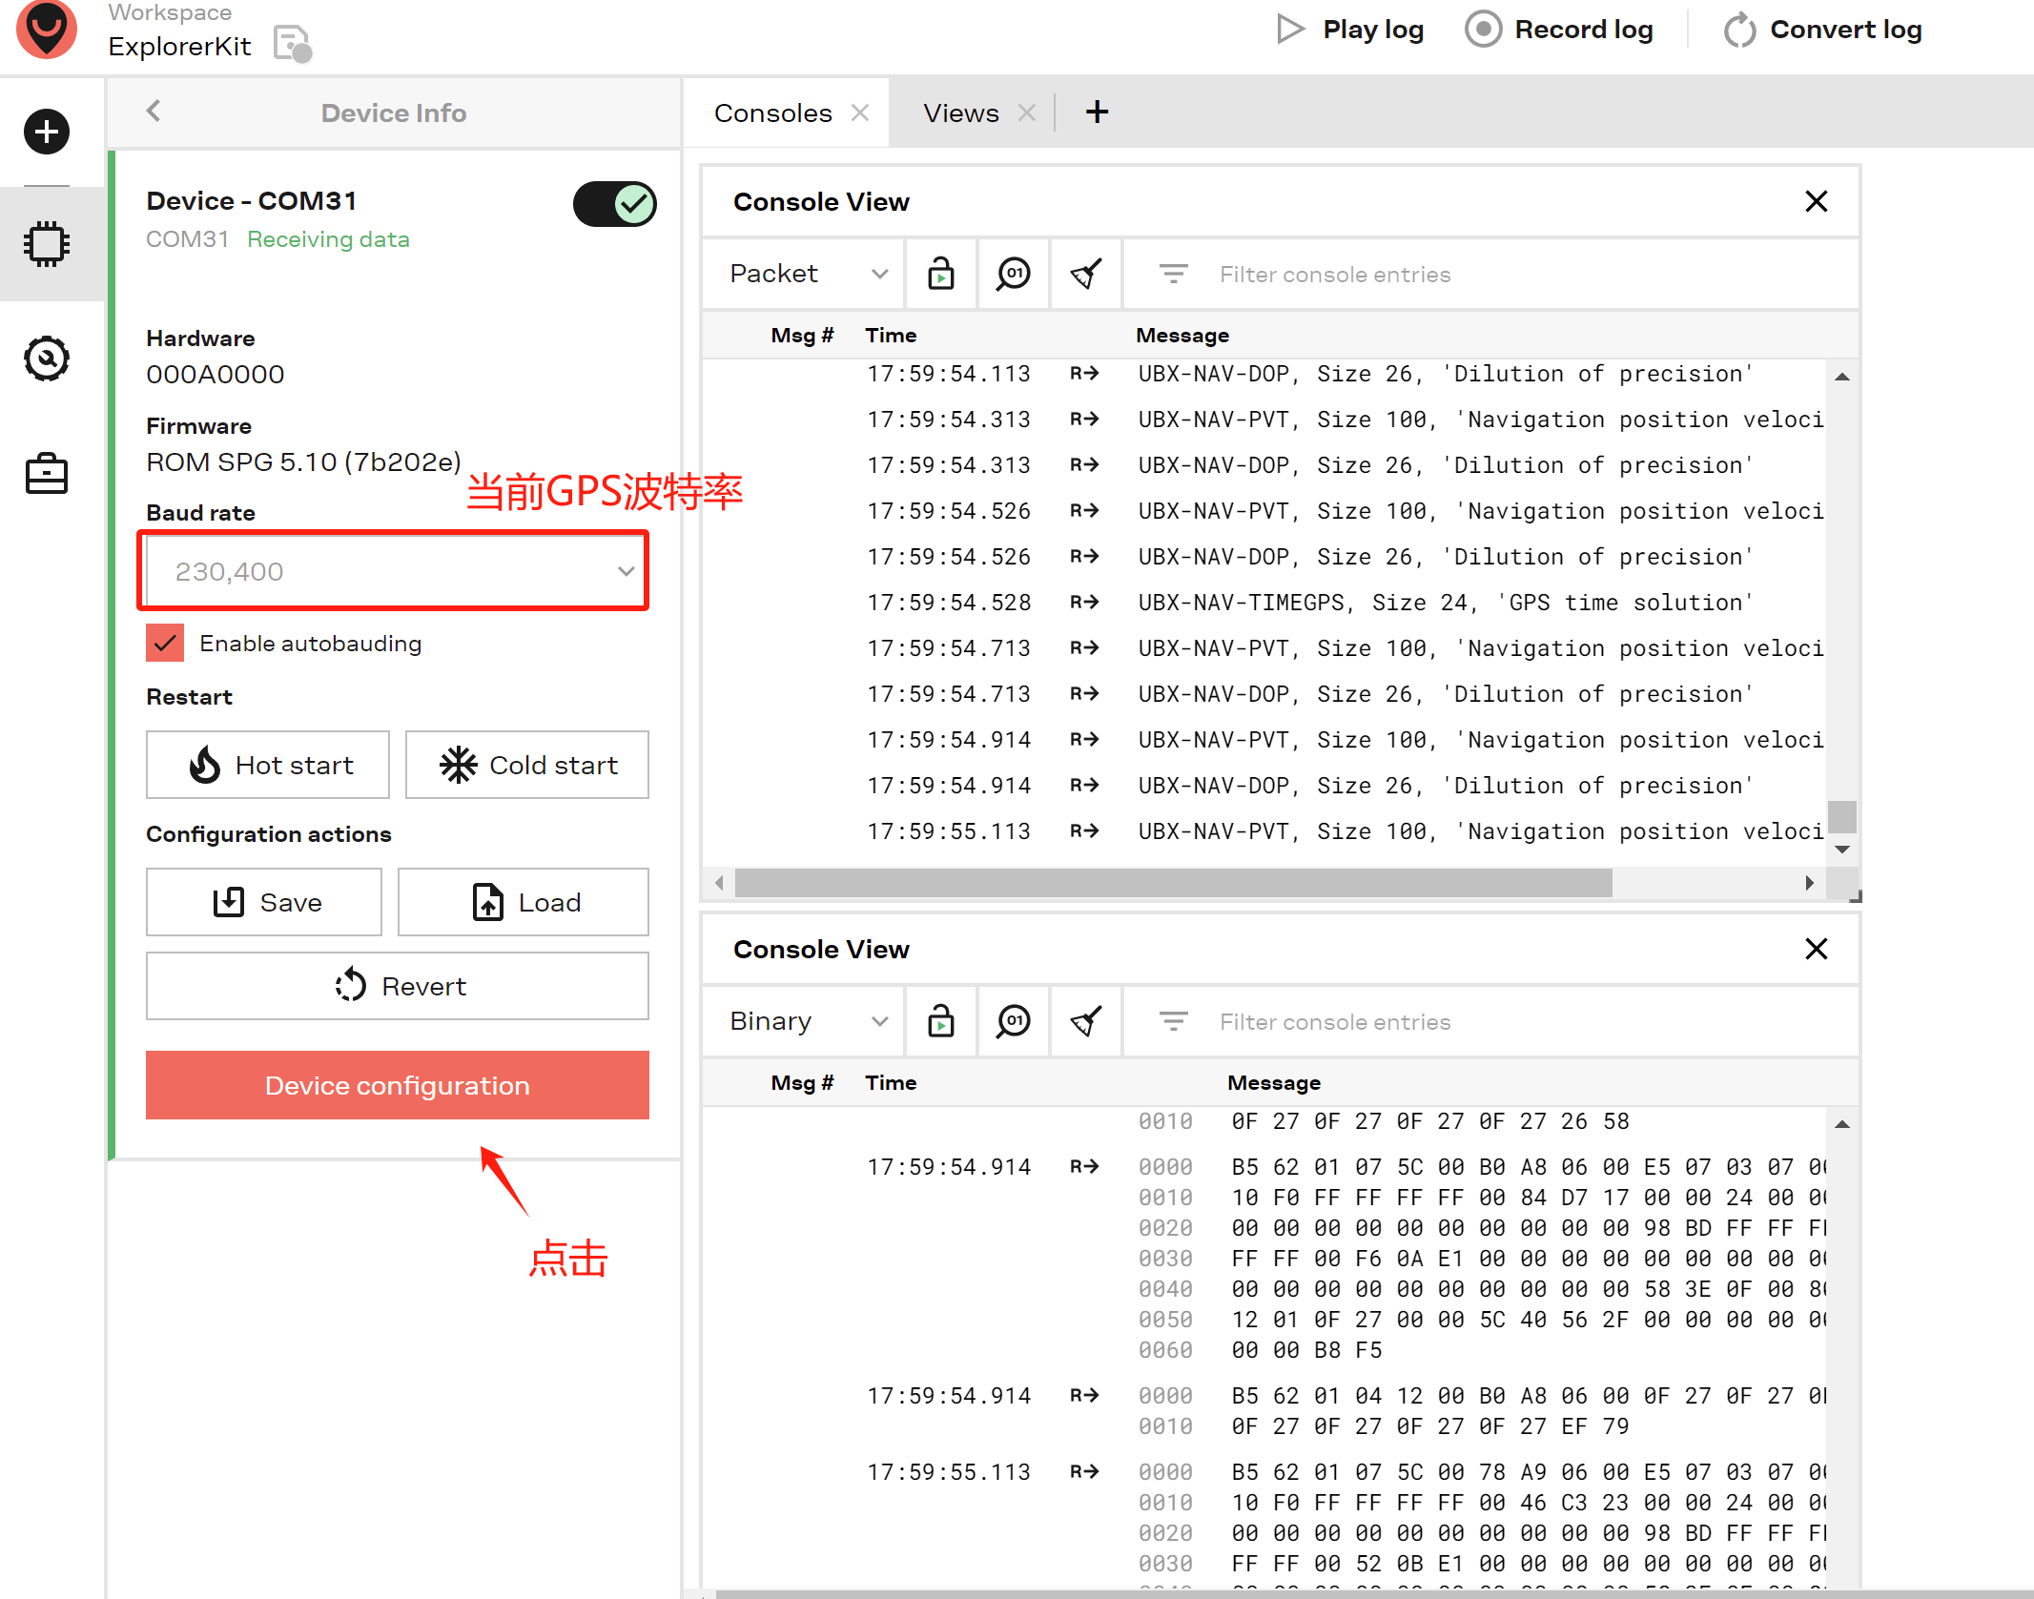The height and width of the screenshot is (1599, 2034).
Task: Click Packet console scroll left arrow
Action: pyautogui.click(x=720, y=883)
